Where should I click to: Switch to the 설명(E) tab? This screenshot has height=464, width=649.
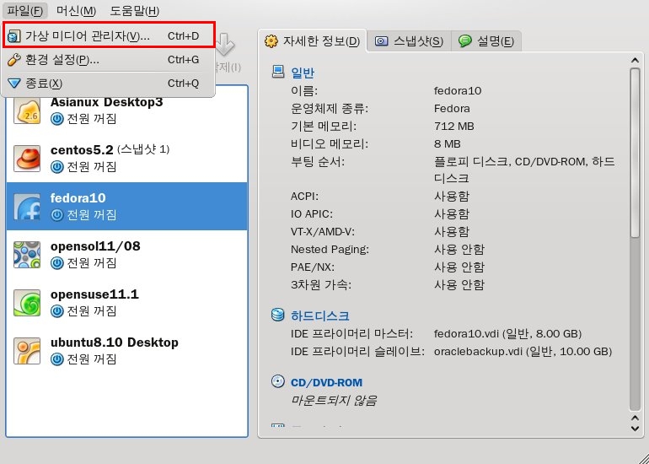486,41
